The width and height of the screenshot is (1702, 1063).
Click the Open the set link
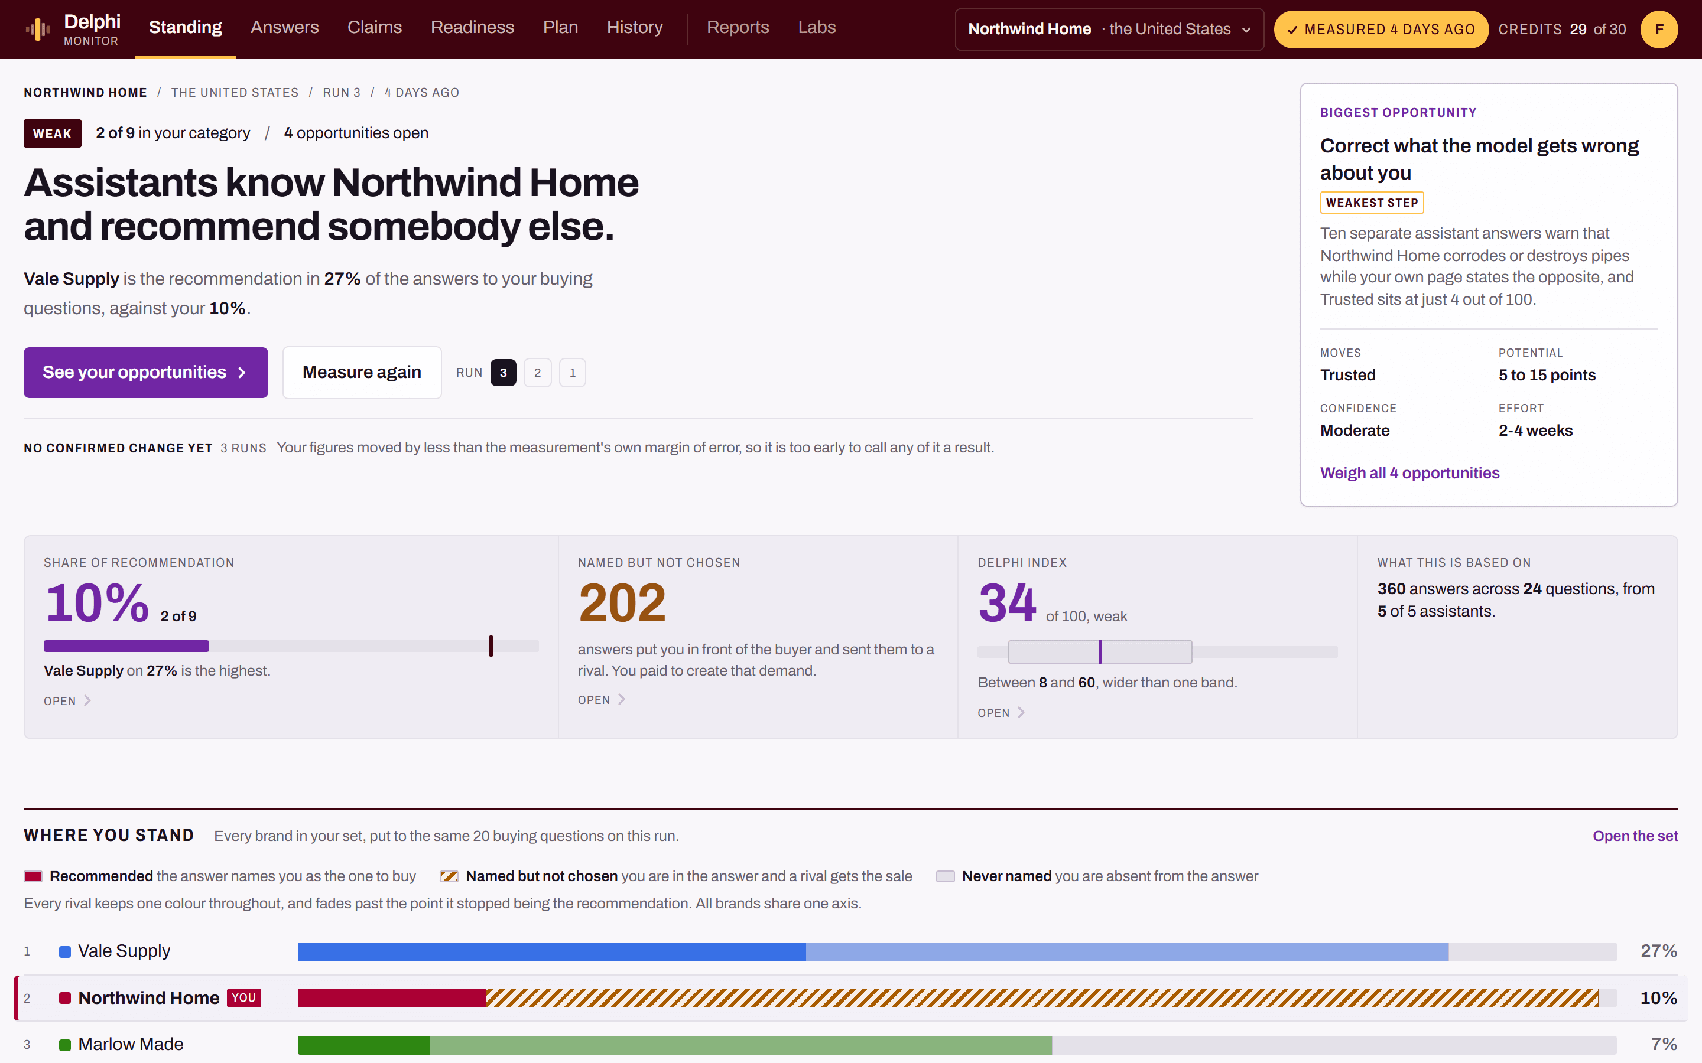(x=1635, y=836)
